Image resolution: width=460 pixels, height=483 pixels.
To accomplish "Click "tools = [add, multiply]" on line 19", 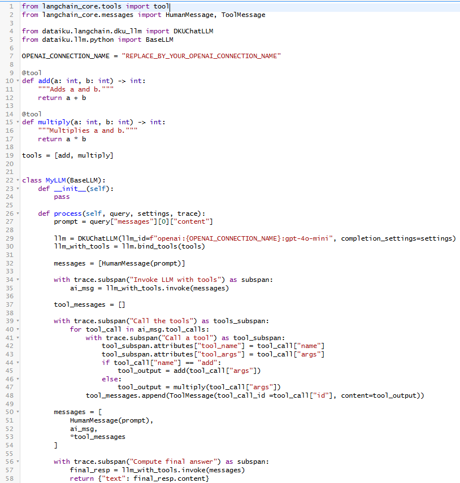I will [x=67, y=155].
